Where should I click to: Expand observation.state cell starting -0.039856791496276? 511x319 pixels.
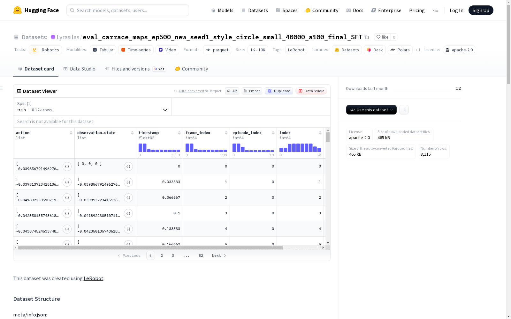click(x=128, y=182)
